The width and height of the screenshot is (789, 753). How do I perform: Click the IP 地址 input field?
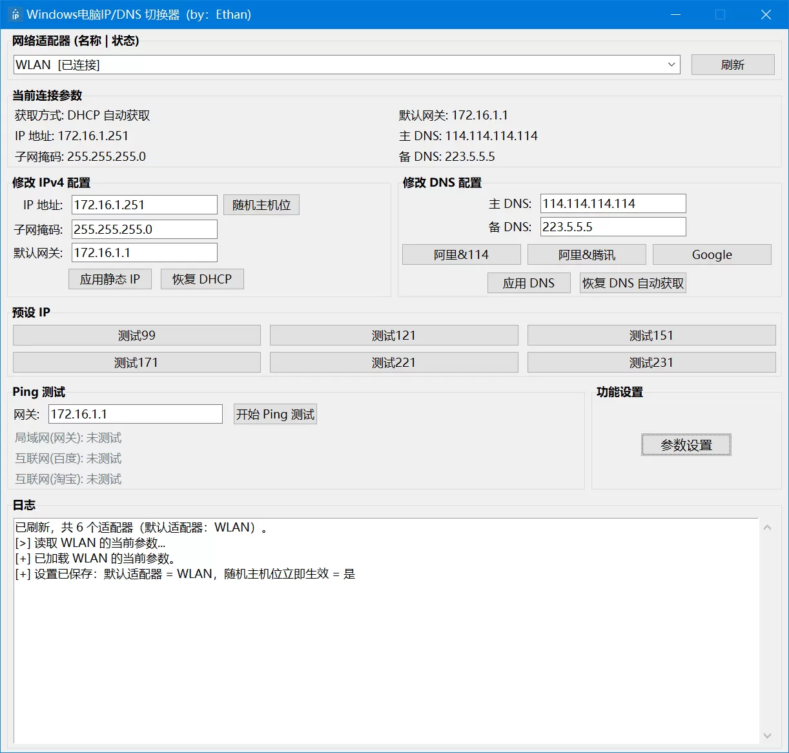[x=145, y=205]
